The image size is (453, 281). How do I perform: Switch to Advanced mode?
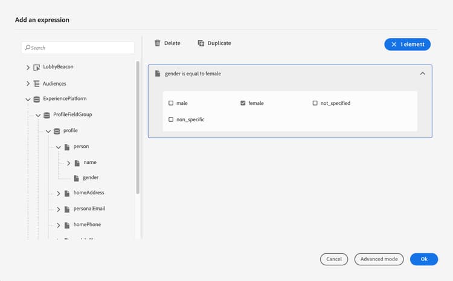coord(379,259)
